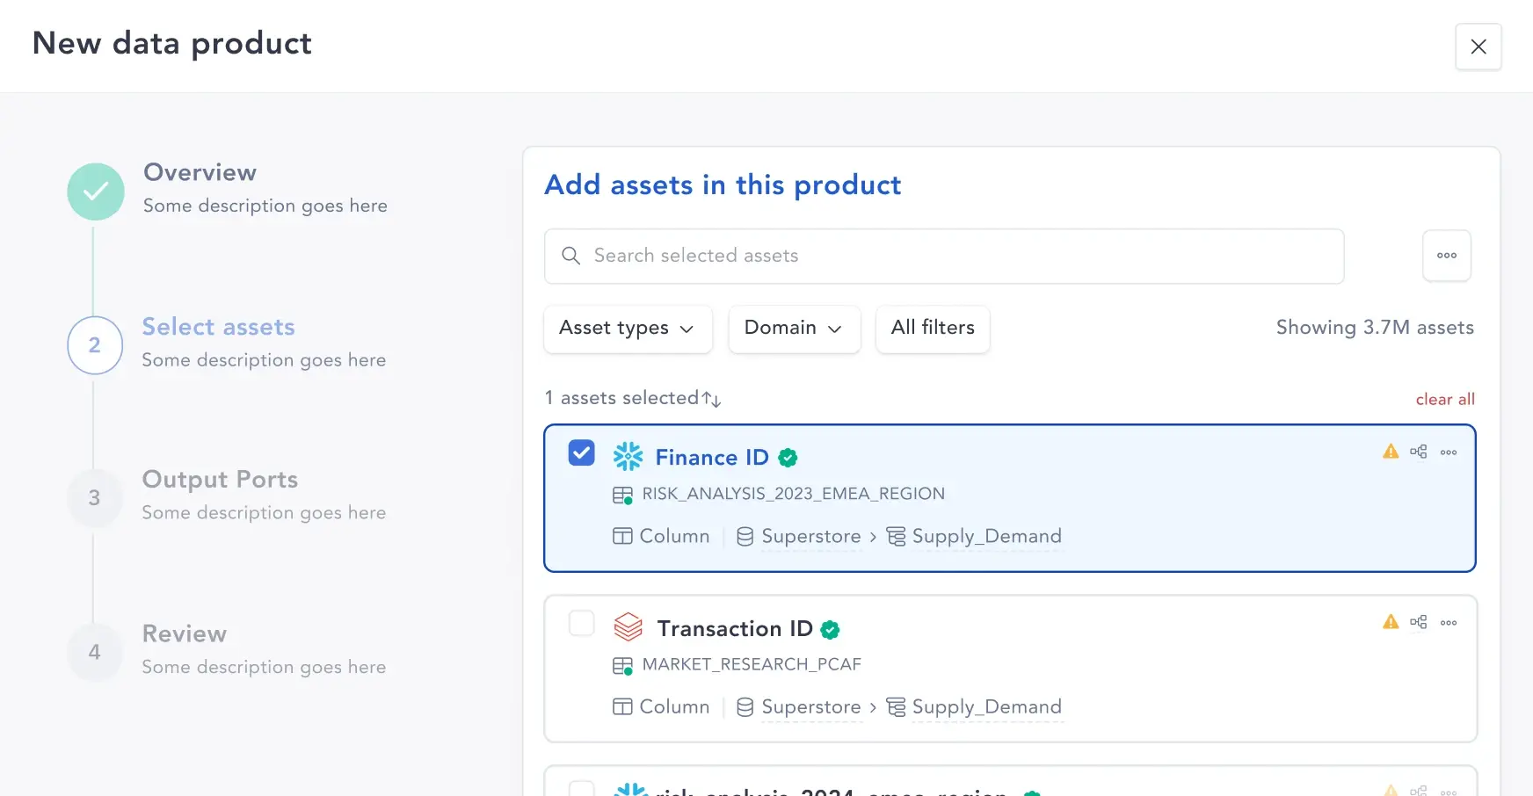Click the schema icon in Transaction ID card
1533x796 pixels.
pyautogui.click(x=896, y=706)
